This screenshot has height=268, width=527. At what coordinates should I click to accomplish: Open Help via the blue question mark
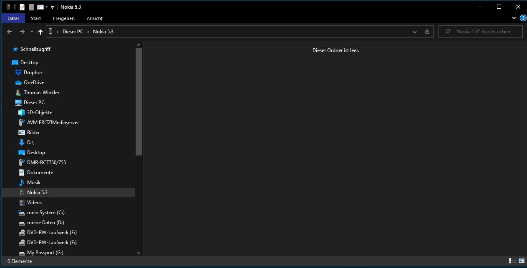pos(523,18)
